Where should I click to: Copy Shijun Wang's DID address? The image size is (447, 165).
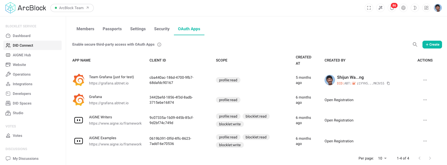(x=389, y=83)
